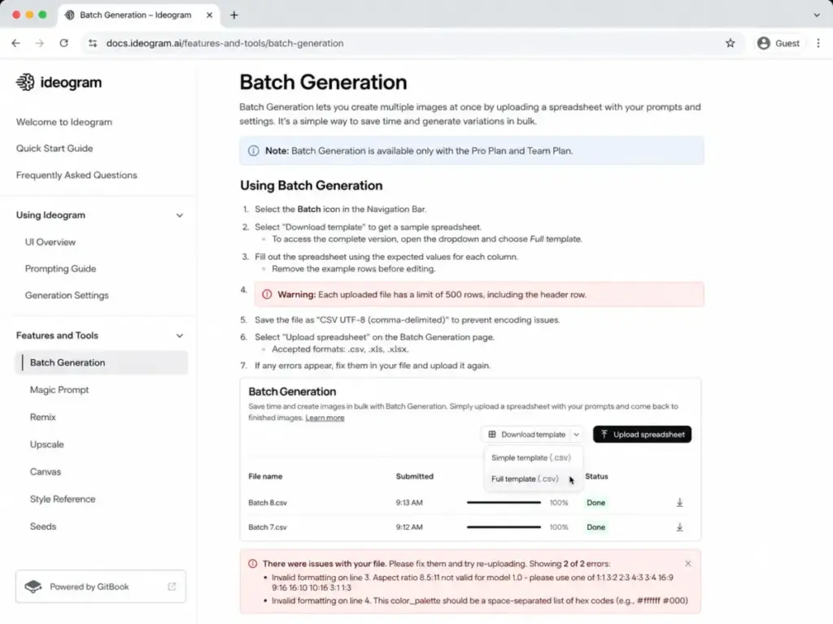This screenshot has width=833, height=624.
Task: Go to UI Overview page
Action: click(x=50, y=242)
